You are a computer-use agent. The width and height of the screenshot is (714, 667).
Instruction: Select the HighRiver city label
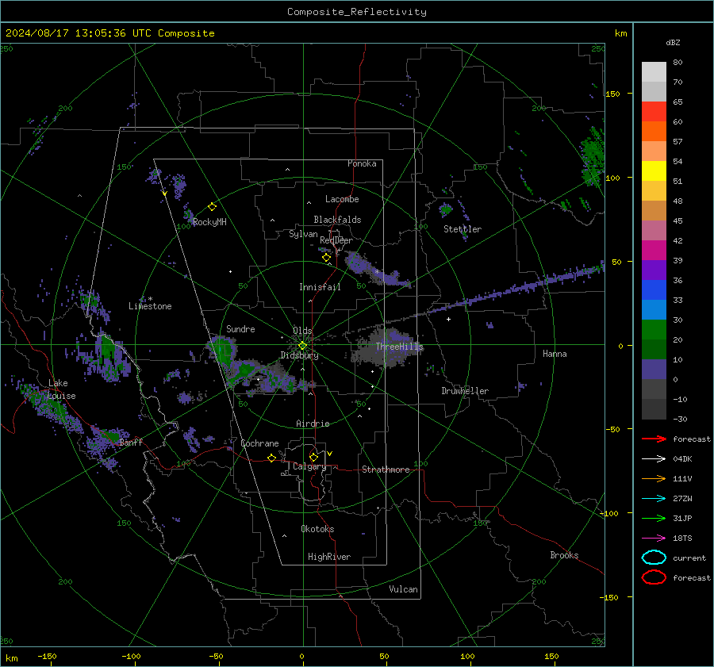pos(328,557)
